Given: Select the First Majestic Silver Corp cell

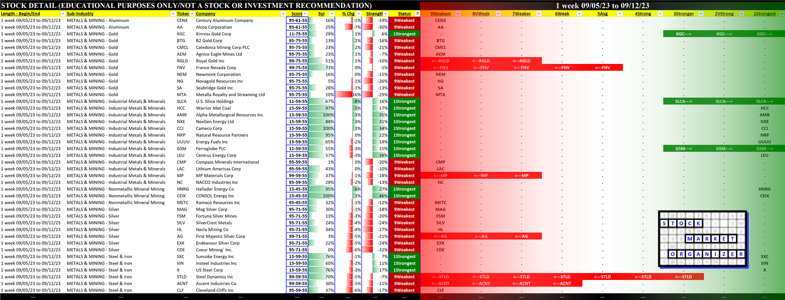Looking at the screenshot, I should coord(241,236).
